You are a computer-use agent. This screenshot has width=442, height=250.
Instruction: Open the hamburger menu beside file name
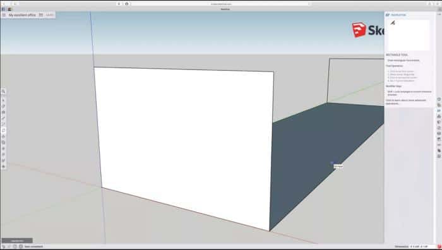[4, 15]
